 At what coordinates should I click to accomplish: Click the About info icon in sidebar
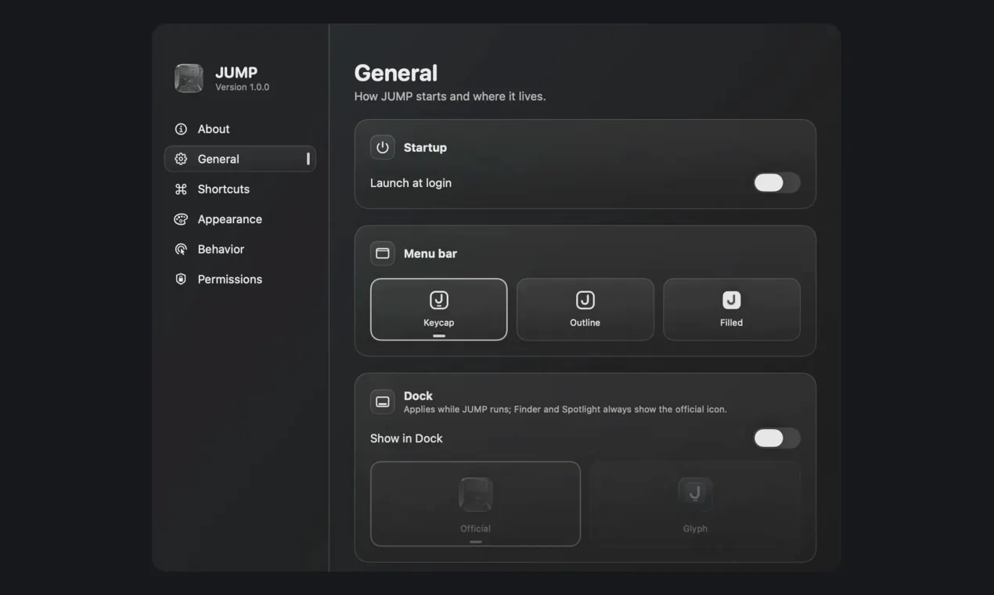click(x=181, y=129)
